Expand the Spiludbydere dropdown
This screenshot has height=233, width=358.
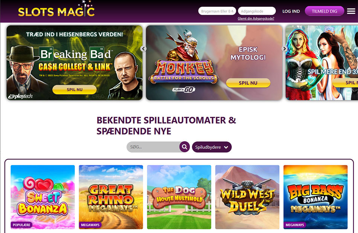point(212,147)
